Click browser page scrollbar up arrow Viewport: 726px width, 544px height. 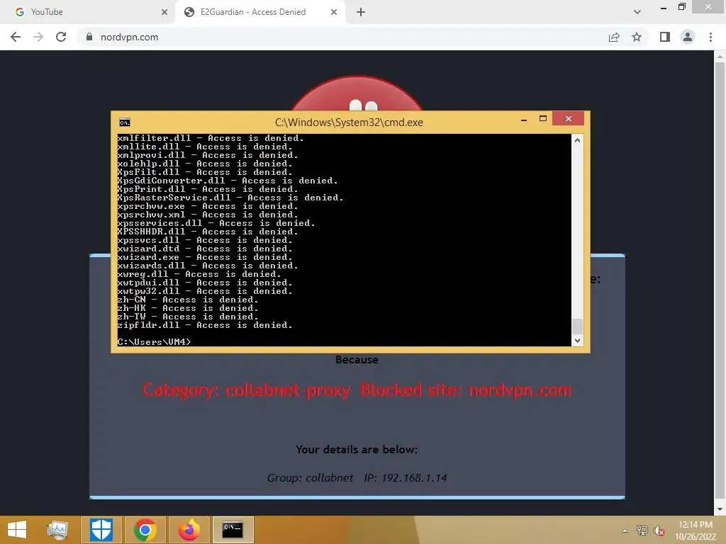pos(719,57)
